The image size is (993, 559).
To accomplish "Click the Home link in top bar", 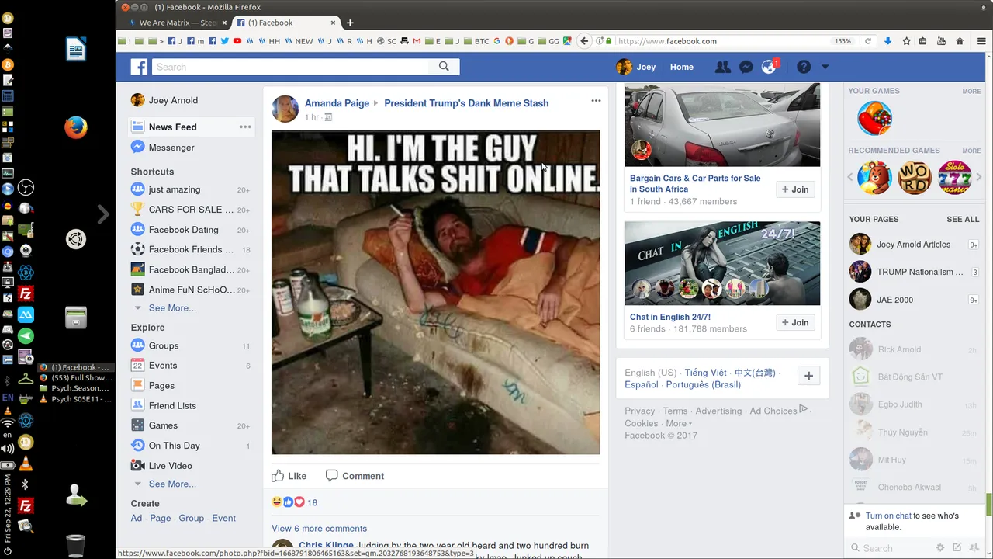I will (x=682, y=67).
